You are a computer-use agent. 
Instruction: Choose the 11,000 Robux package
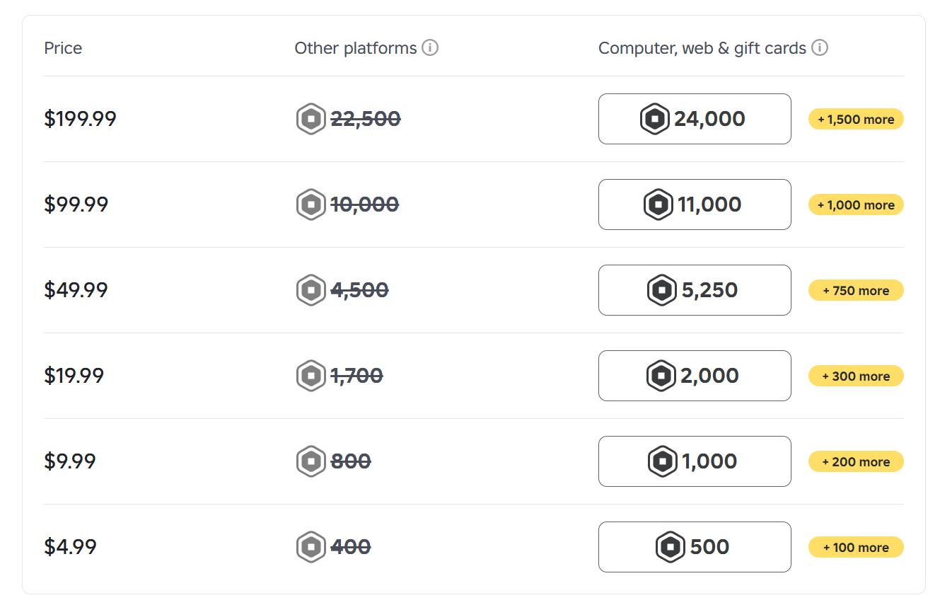[694, 204]
